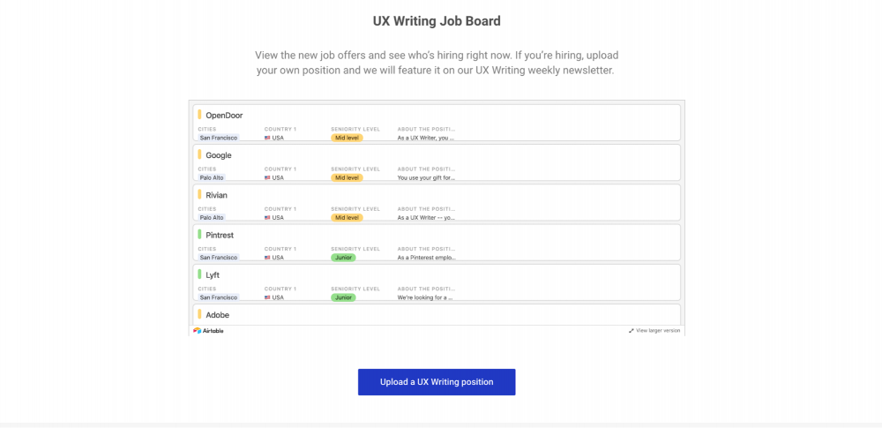The width and height of the screenshot is (882, 428).
Task: Click the Google row's About the Position text
Action: pyautogui.click(x=426, y=178)
